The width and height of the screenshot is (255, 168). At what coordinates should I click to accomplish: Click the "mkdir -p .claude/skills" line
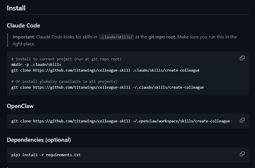point(36,65)
